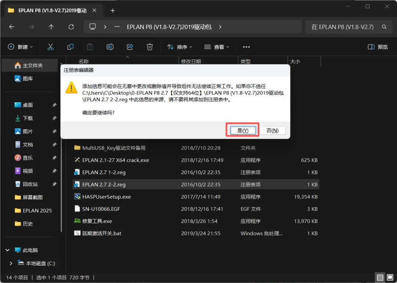Expand the address bar ellipsis menu
The width and height of the screenshot is (397, 283).
(x=117, y=27)
